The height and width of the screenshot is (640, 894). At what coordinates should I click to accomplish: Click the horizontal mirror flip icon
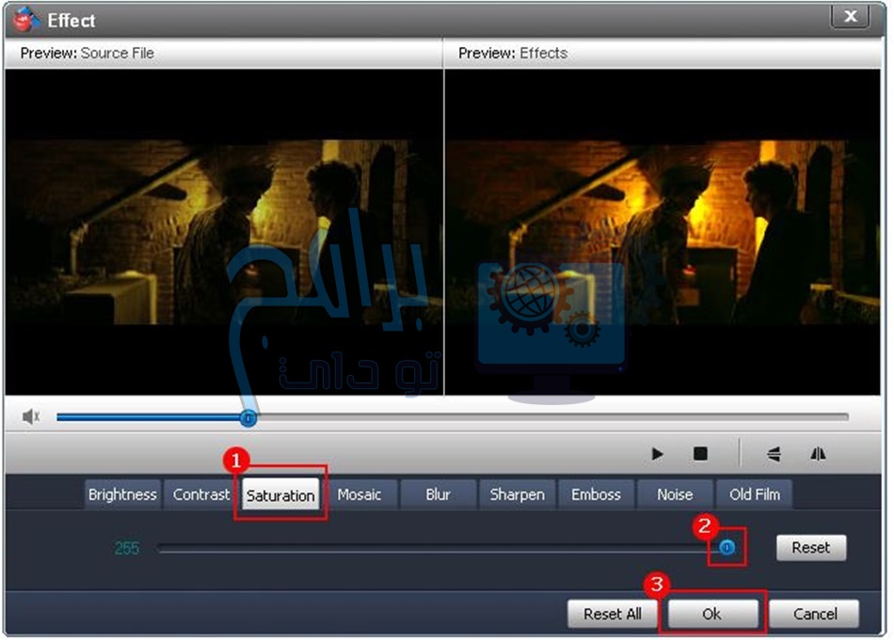pyautogui.click(x=818, y=454)
